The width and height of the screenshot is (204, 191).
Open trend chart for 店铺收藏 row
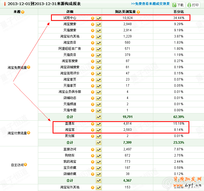pyautogui.click(x=99, y=174)
